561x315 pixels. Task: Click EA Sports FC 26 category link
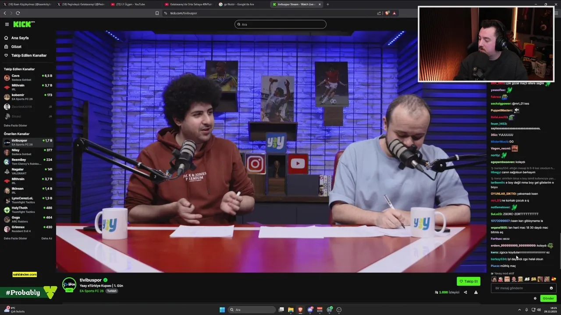[92, 291]
